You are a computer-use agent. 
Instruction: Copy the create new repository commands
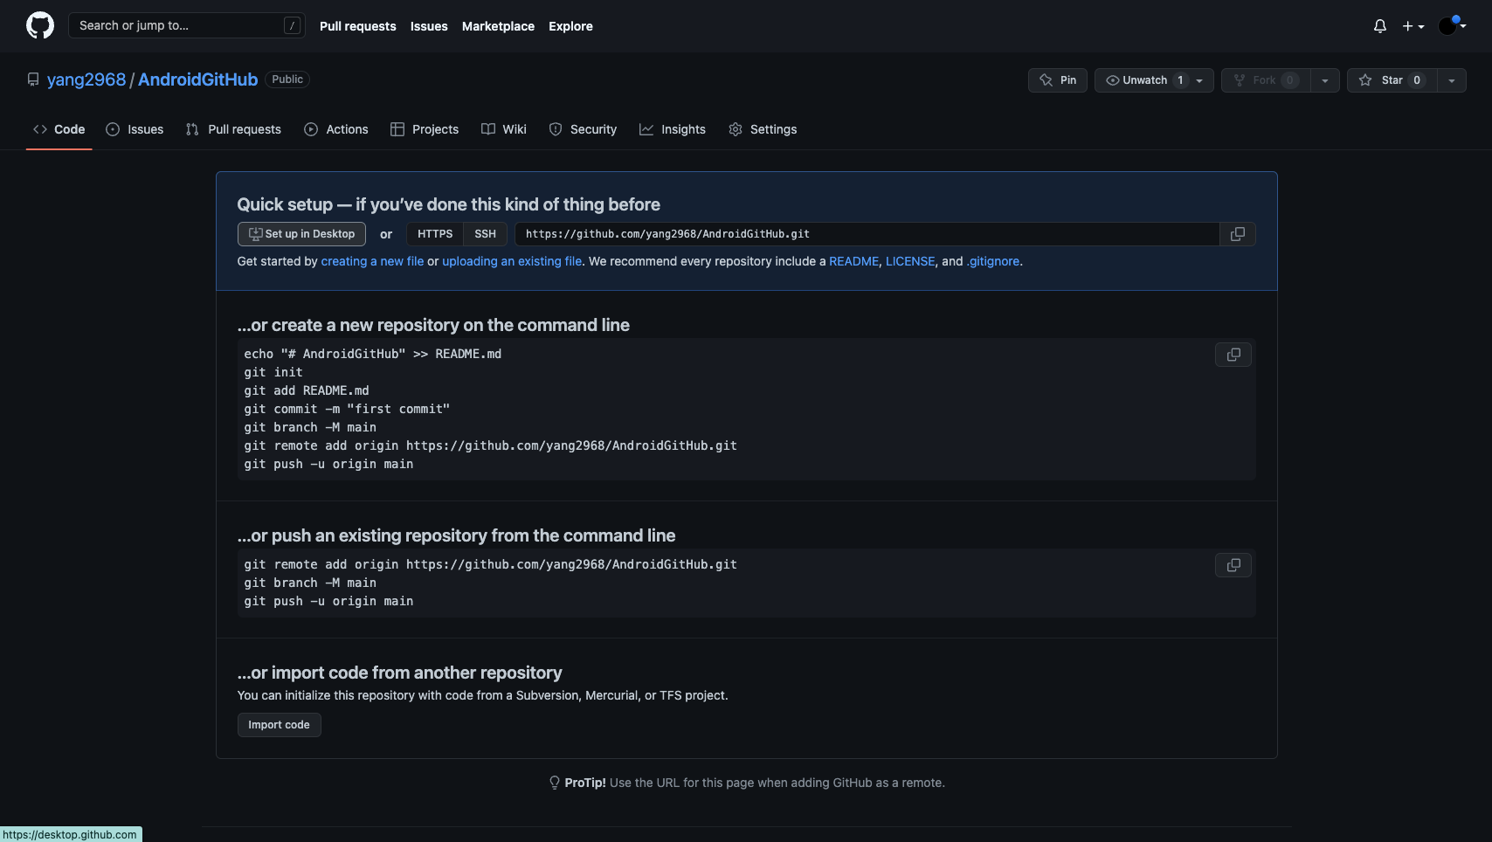1233,355
